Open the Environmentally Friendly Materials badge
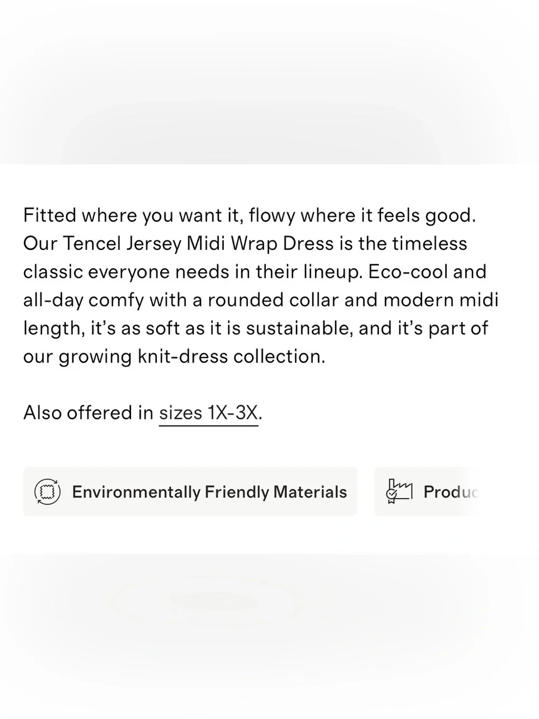This screenshot has height=719, width=539. [x=190, y=492]
